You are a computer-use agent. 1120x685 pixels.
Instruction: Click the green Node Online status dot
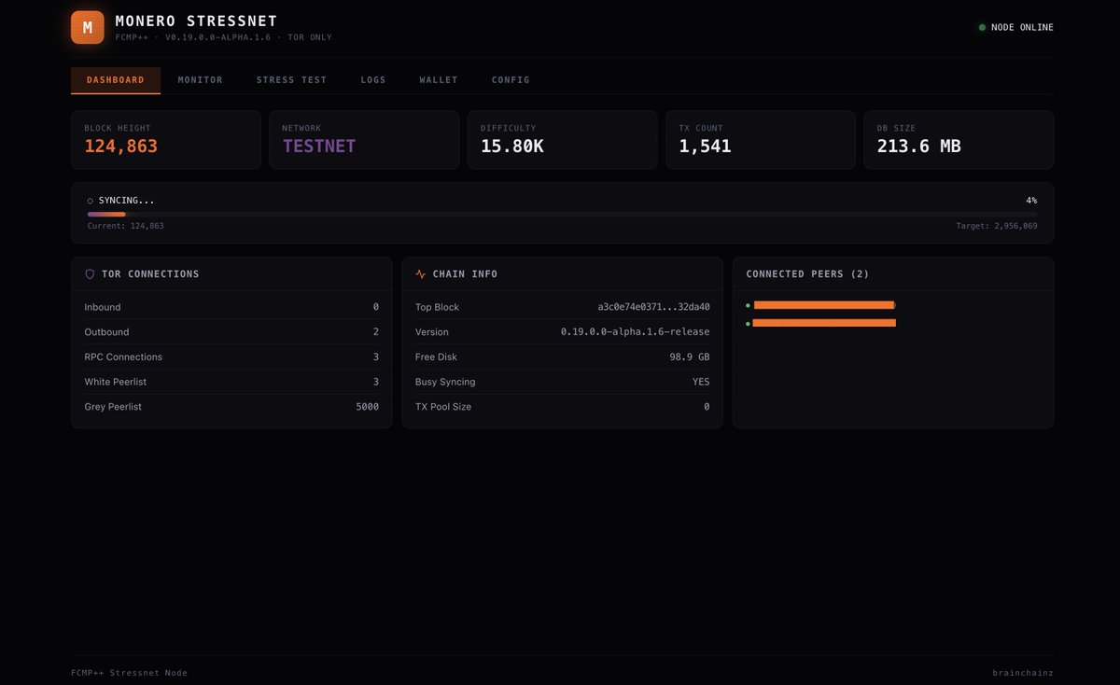pos(982,27)
